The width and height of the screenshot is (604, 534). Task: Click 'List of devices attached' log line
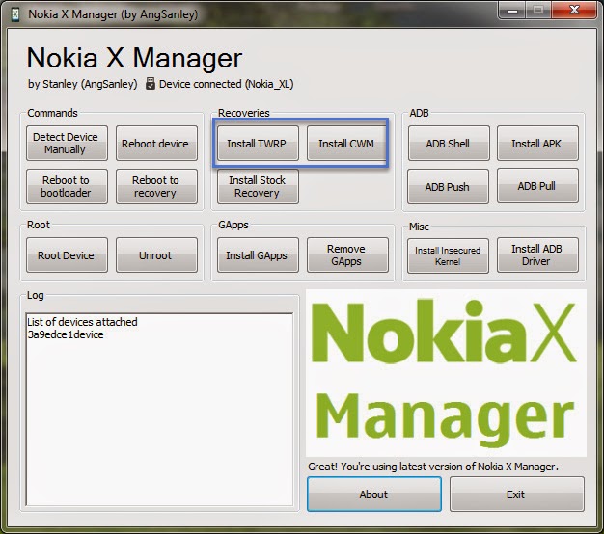82,322
